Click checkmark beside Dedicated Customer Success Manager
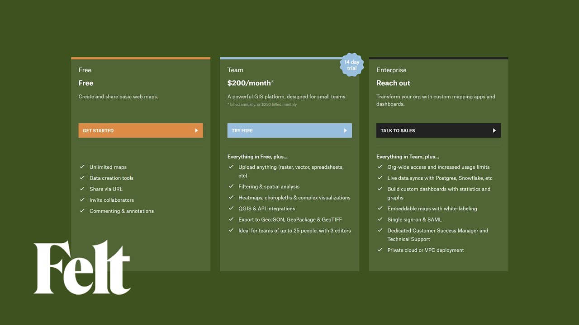 [380, 230]
